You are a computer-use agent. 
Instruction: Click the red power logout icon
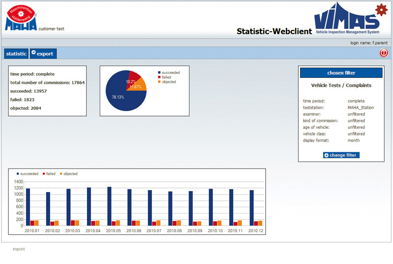pyautogui.click(x=384, y=53)
